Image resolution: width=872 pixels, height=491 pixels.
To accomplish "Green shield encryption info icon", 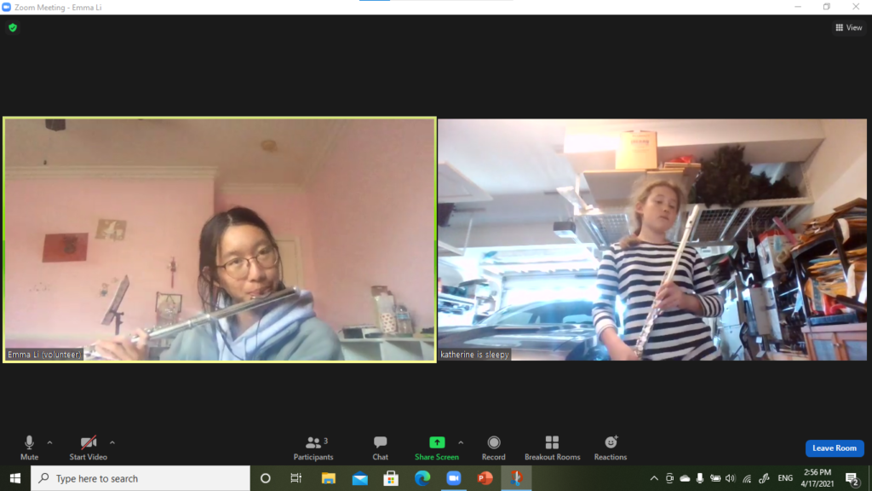I will pyautogui.click(x=13, y=27).
